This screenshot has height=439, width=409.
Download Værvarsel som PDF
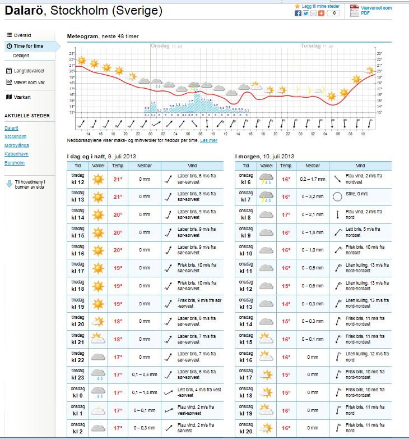tap(376, 10)
